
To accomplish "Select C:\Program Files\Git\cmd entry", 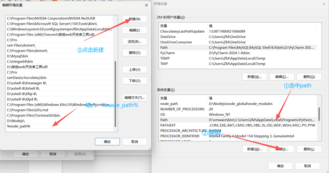I will (x=60, y=110).
